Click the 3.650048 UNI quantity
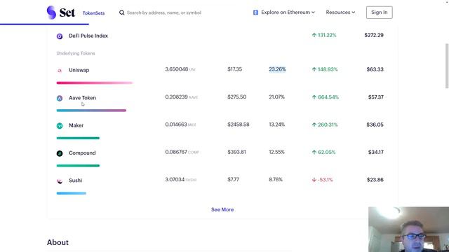This screenshot has width=449, height=252. pos(180,69)
